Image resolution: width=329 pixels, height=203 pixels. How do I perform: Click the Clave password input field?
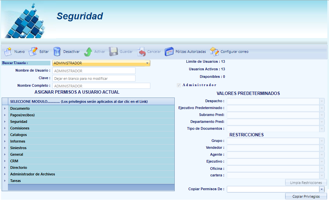coord(94,79)
